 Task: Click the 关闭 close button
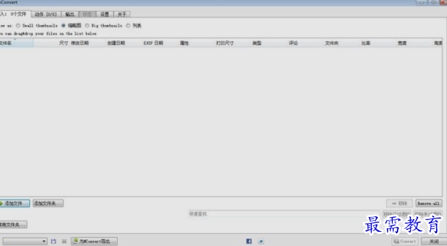point(433,241)
